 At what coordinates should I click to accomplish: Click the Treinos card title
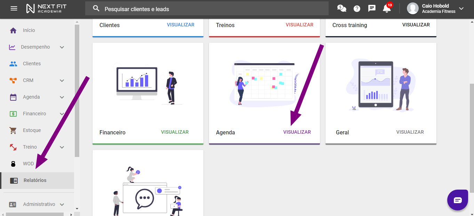[x=225, y=25]
